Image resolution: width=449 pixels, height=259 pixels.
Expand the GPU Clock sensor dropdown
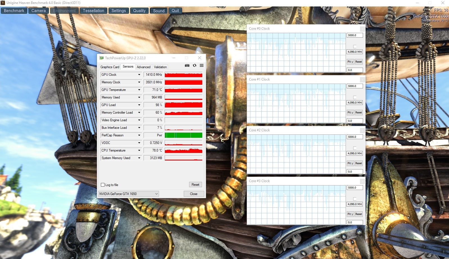[139, 75]
